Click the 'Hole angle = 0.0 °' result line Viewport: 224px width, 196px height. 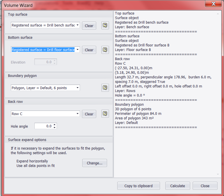[130, 95]
